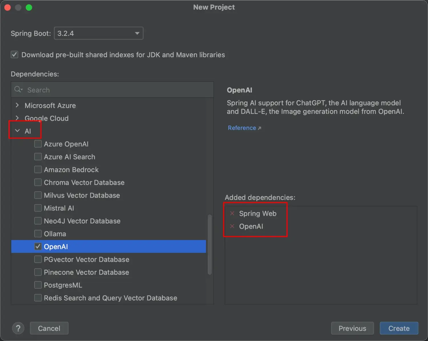Screen dimensions: 428x341
Task: Collapse the AI dependency category
Action: [17, 131]
